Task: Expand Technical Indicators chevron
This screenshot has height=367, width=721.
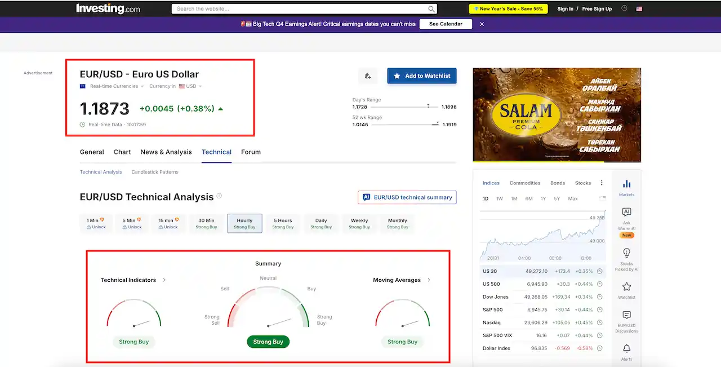Action: click(x=164, y=280)
